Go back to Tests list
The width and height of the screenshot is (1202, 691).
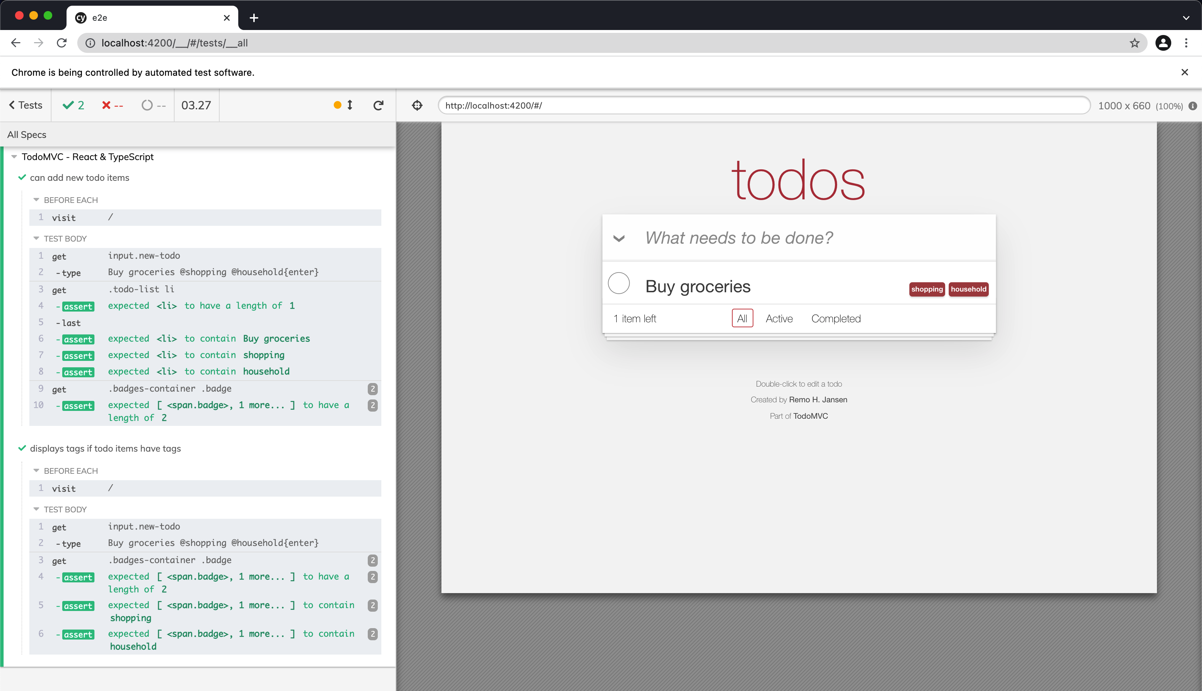[26, 105]
